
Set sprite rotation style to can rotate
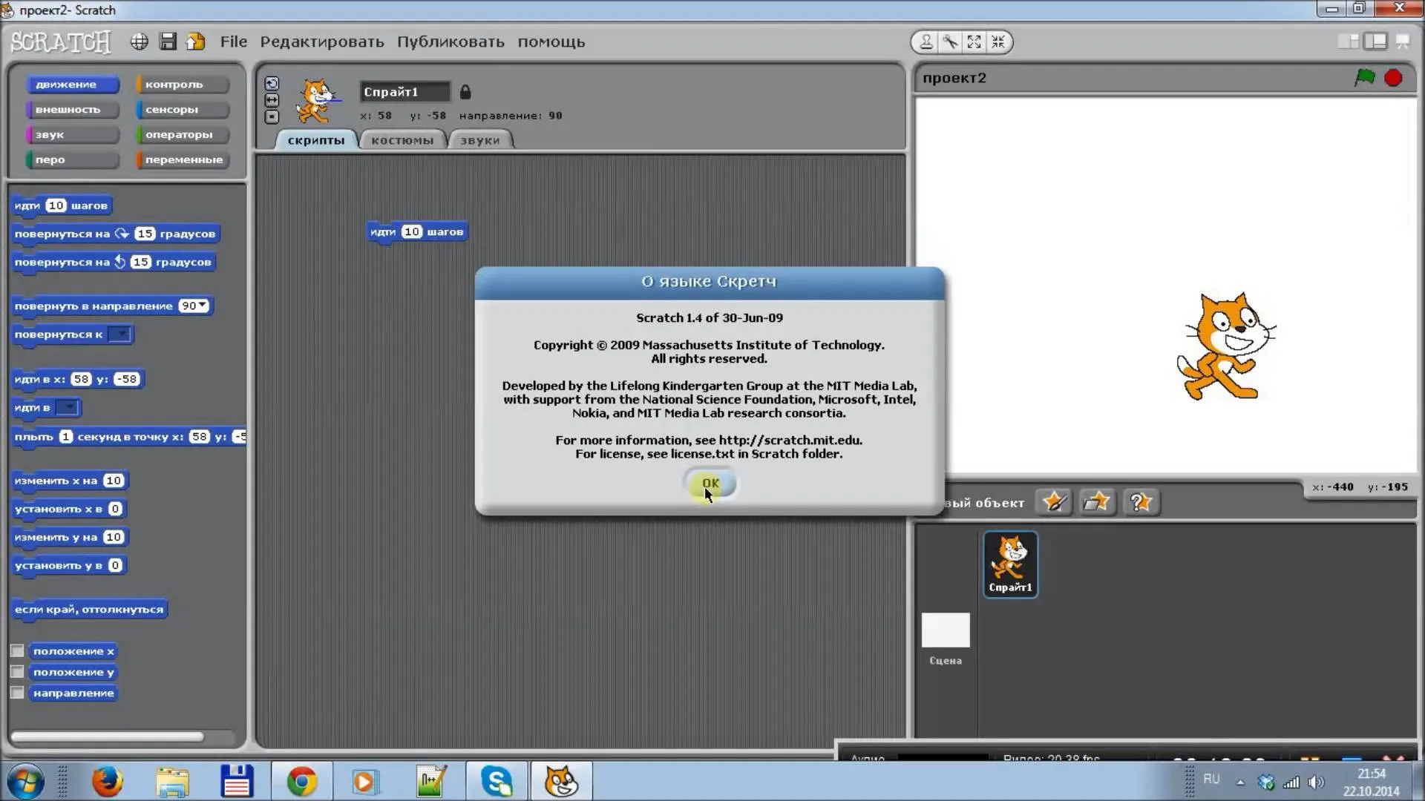[272, 84]
